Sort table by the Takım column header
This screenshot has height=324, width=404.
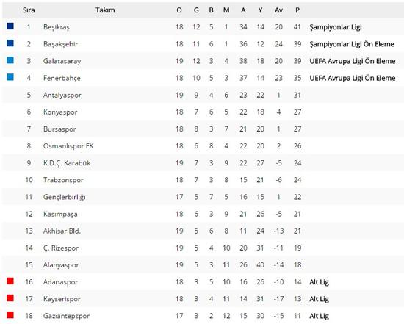click(105, 10)
